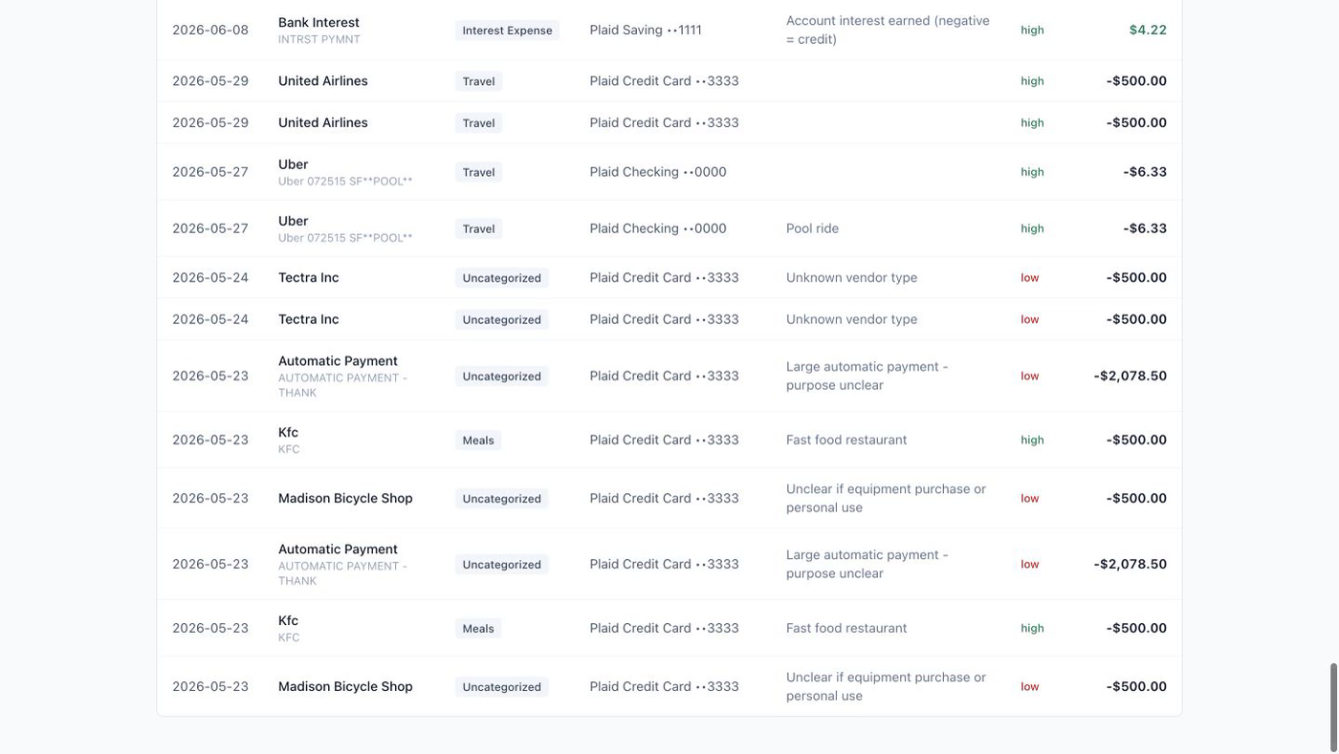Open the first Kfc Meals badge
The height and width of the screenshot is (754, 1339).
coord(478,441)
